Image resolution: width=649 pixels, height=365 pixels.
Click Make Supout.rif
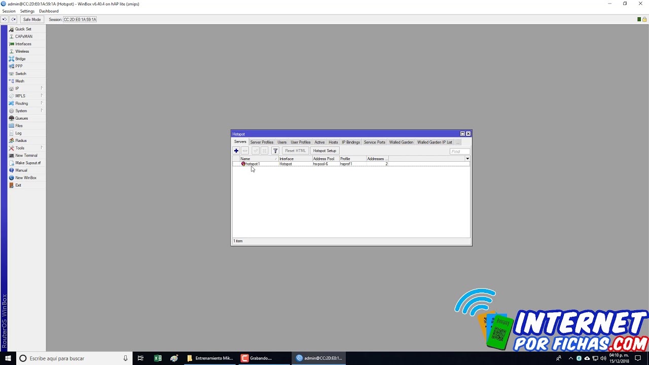(x=28, y=163)
